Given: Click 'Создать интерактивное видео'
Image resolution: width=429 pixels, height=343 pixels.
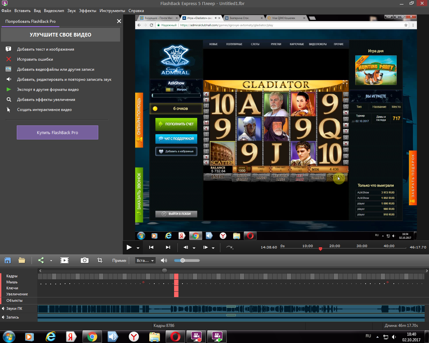Looking at the screenshot, I should tap(45, 110).
